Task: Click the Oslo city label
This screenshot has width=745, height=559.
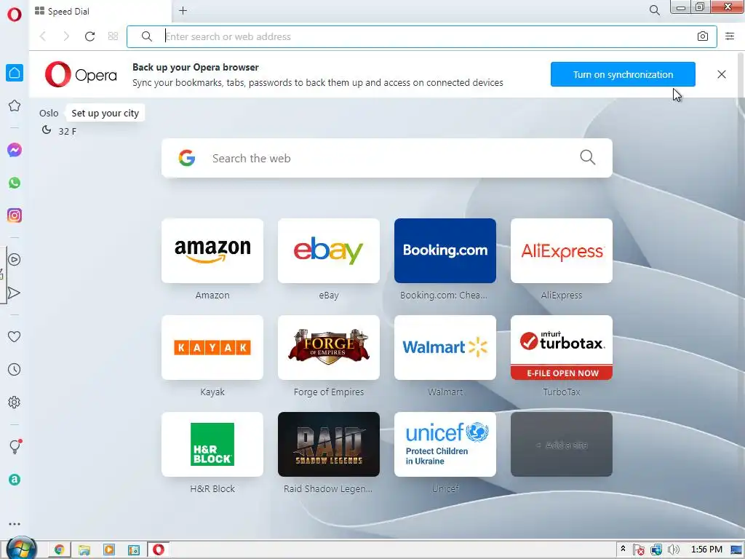Action: coord(49,113)
